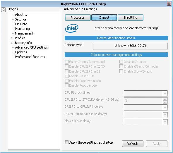The width and height of the screenshot is (173, 153).
Task: Toggle Enable Popup mode checkbox
Action: click(66, 85)
